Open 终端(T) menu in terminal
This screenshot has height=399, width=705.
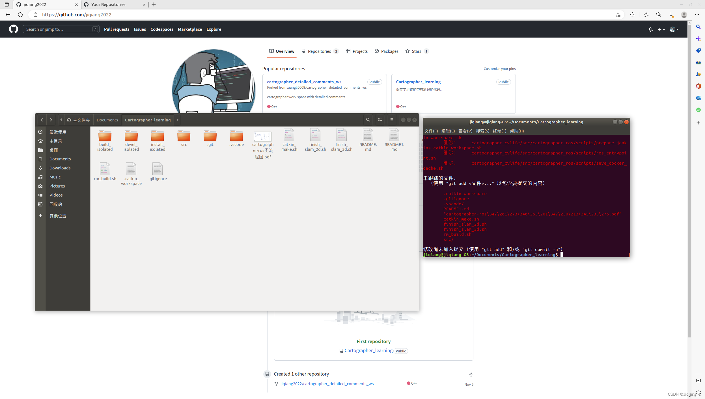[499, 131]
